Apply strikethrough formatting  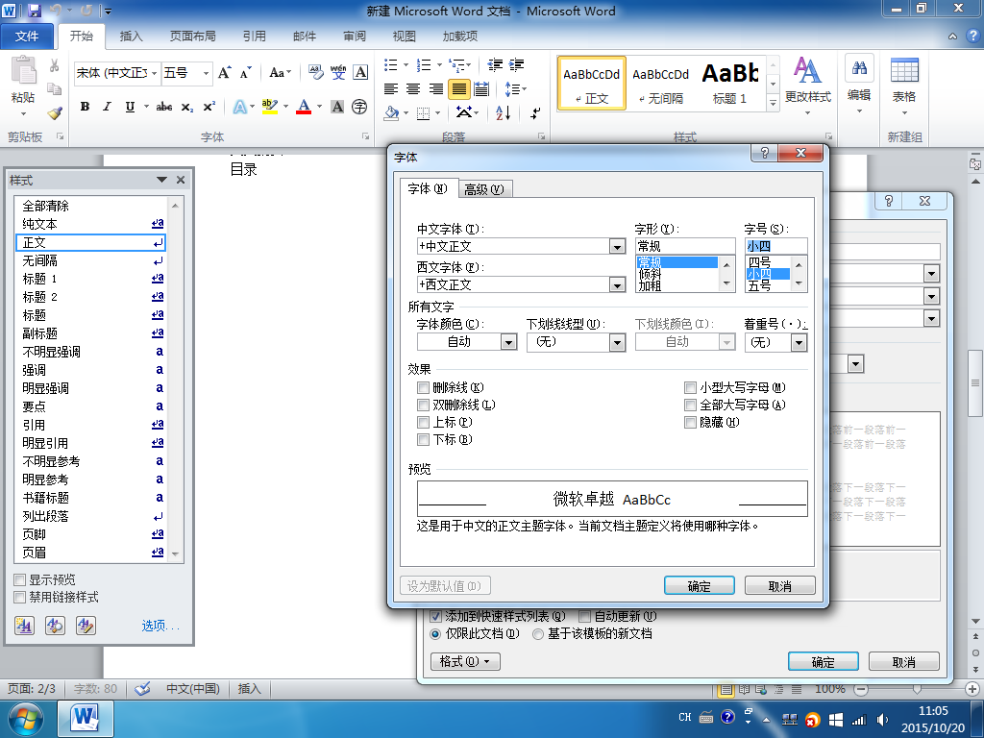click(164, 107)
